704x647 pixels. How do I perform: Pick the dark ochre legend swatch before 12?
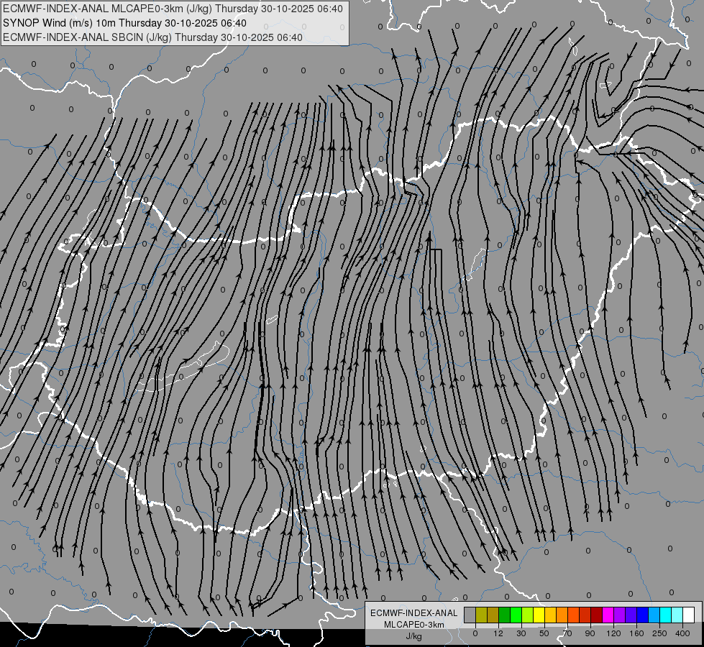pos(493,615)
